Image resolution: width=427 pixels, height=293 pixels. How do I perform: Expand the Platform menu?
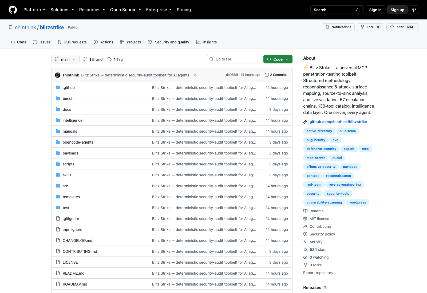click(34, 10)
